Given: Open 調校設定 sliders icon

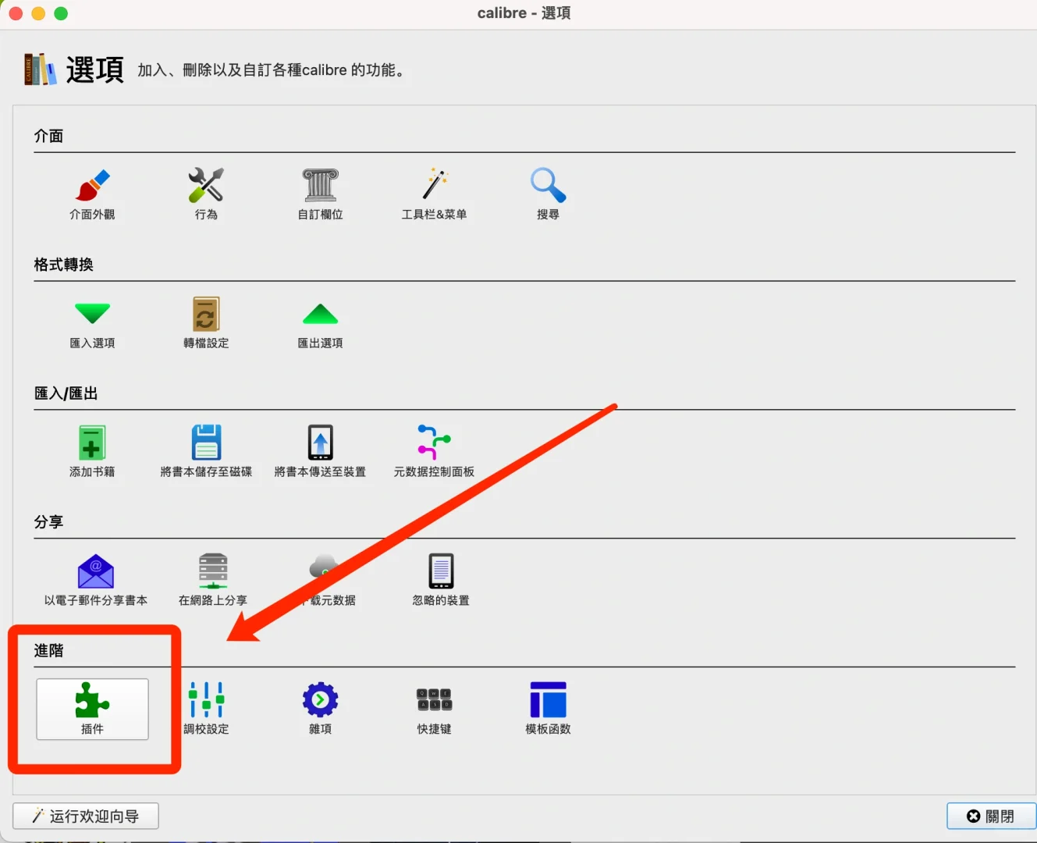Looking at the screenshot, I should coord(206,699).
